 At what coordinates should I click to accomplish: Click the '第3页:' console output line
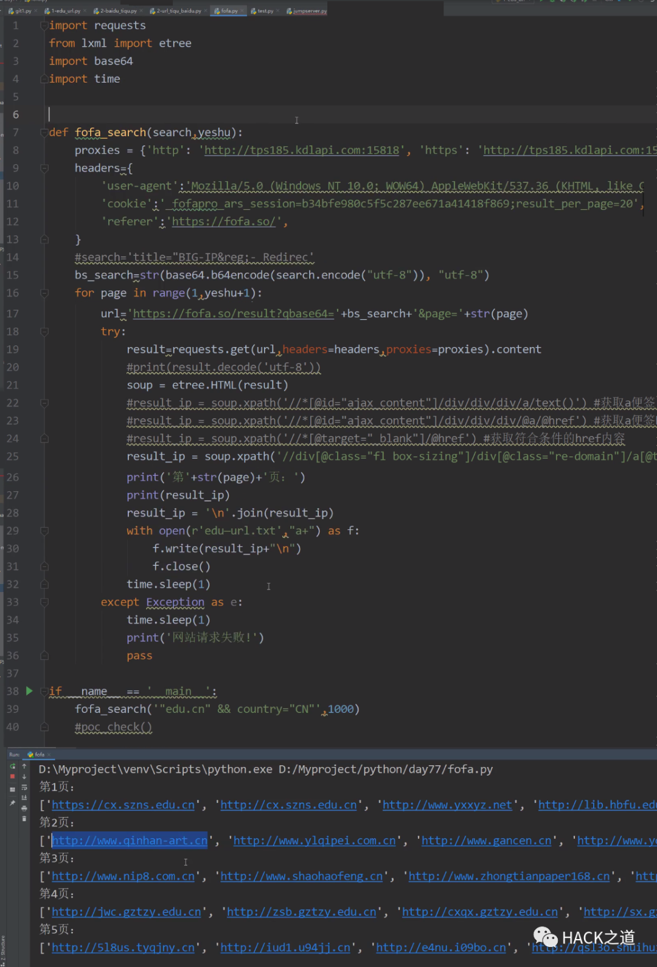click(57, 858)
